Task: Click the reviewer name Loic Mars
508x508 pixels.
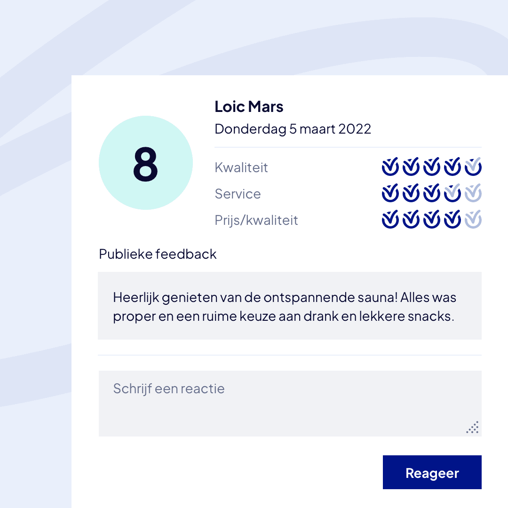Action: point(249,107)
